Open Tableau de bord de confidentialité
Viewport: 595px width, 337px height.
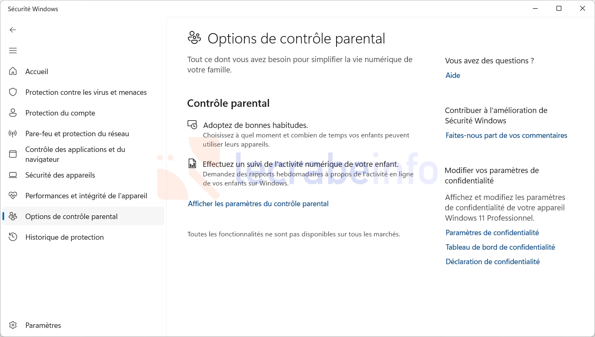(x=500, y=247)
